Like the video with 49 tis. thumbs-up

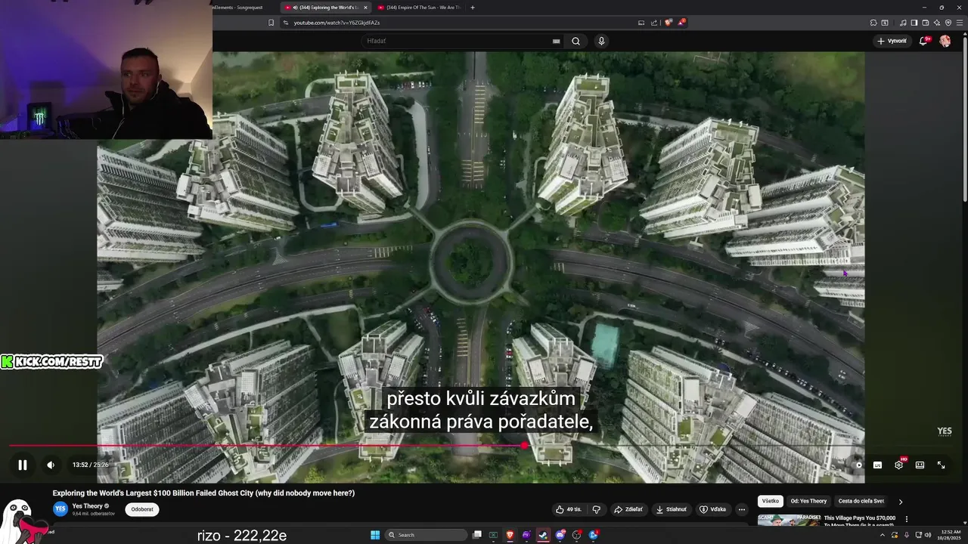click(568, 509)
